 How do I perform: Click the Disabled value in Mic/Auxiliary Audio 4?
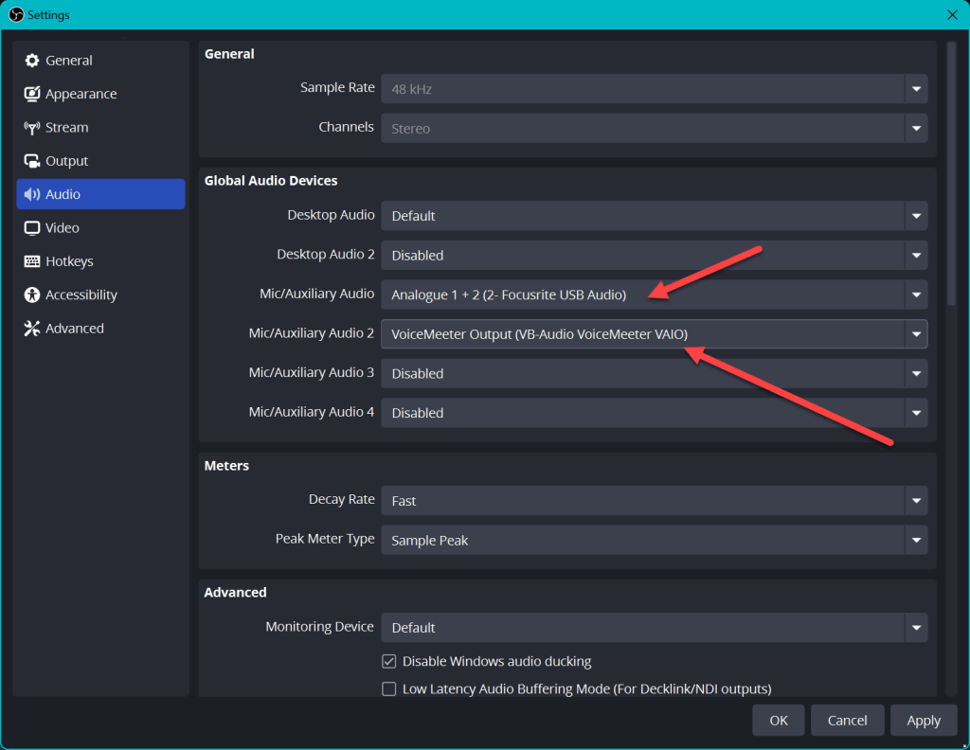tap(417, 413)
